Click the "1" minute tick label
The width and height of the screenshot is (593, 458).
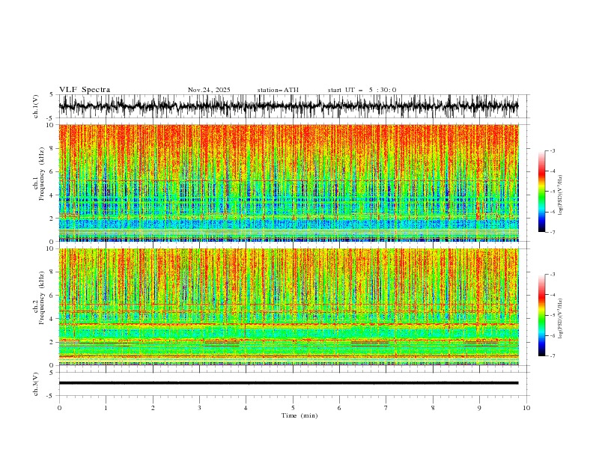click(106, 408)
